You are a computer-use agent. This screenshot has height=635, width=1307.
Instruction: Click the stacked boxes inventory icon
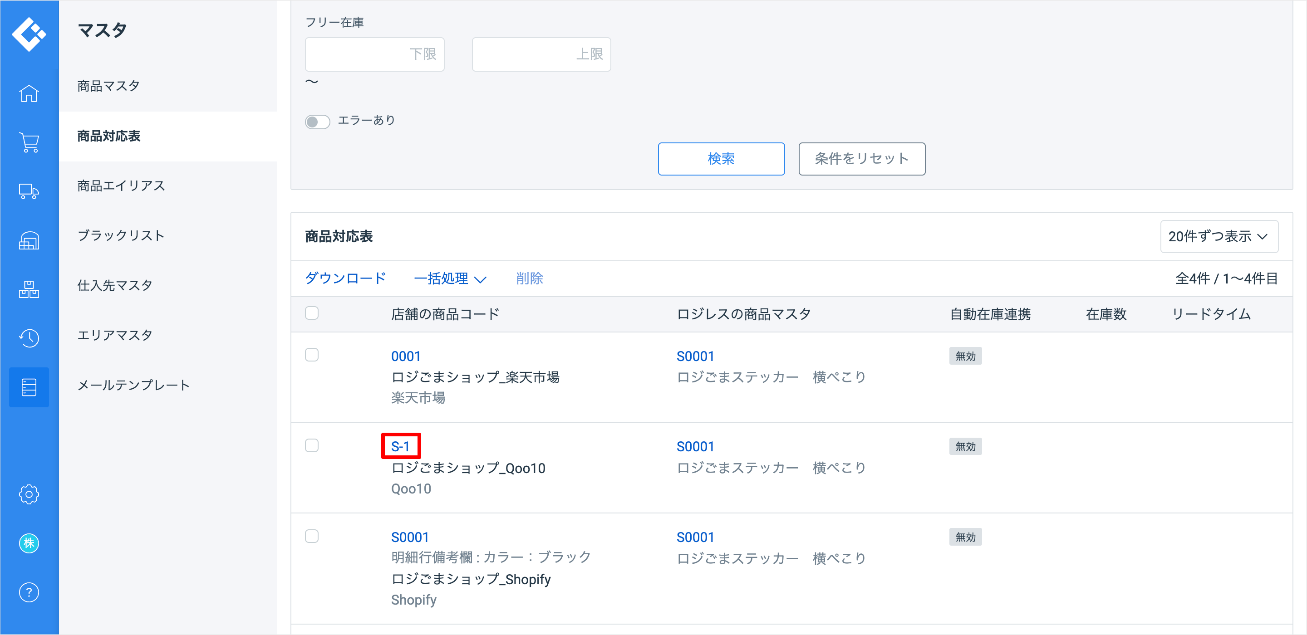point(29,289)
